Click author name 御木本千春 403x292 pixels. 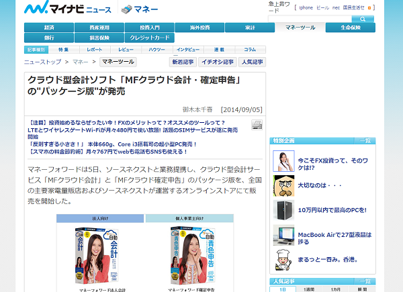click(x=197, y=109)
